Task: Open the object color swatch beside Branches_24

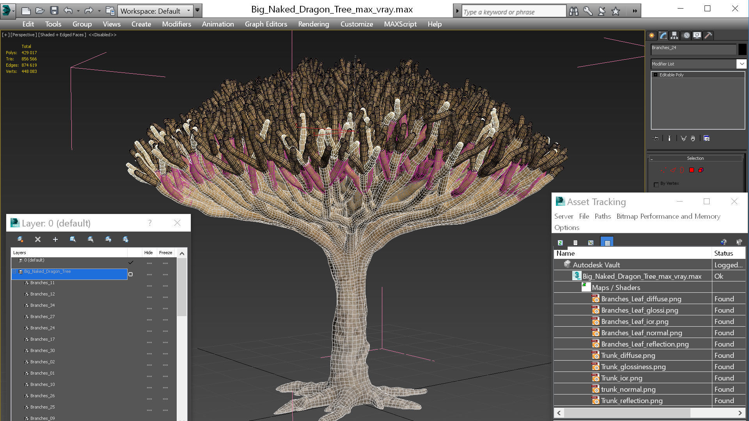Action: [x=743, y=49]
